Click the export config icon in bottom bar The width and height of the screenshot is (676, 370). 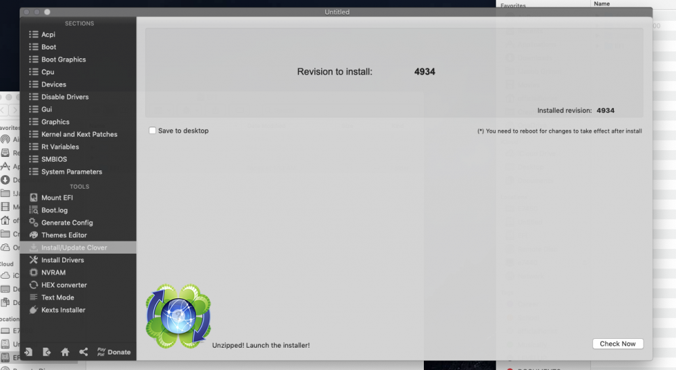click(x=47, y=352)
